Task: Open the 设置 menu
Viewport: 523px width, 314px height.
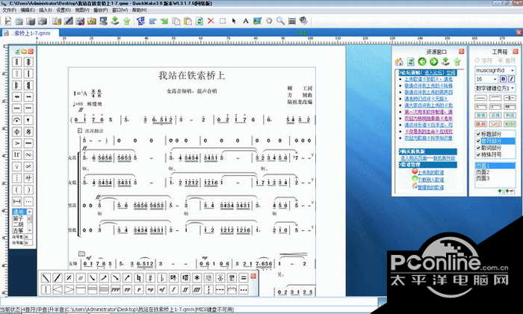Action: tap(64, 10)
